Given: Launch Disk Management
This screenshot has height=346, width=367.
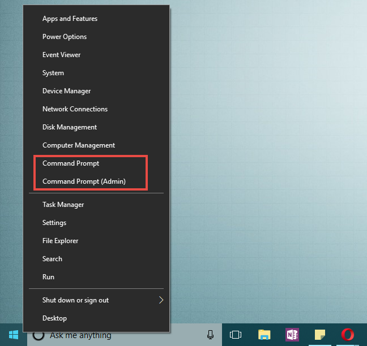Looking at the screenshot, I should (69, 127).
